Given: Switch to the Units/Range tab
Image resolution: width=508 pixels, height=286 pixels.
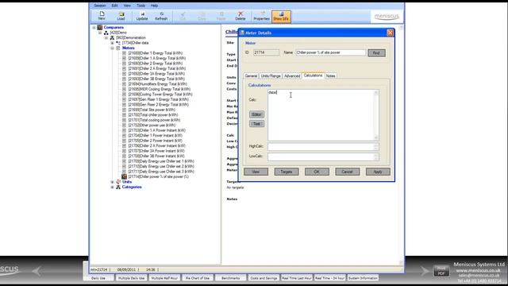Looking at the screenshot, I should click(271, 76).
